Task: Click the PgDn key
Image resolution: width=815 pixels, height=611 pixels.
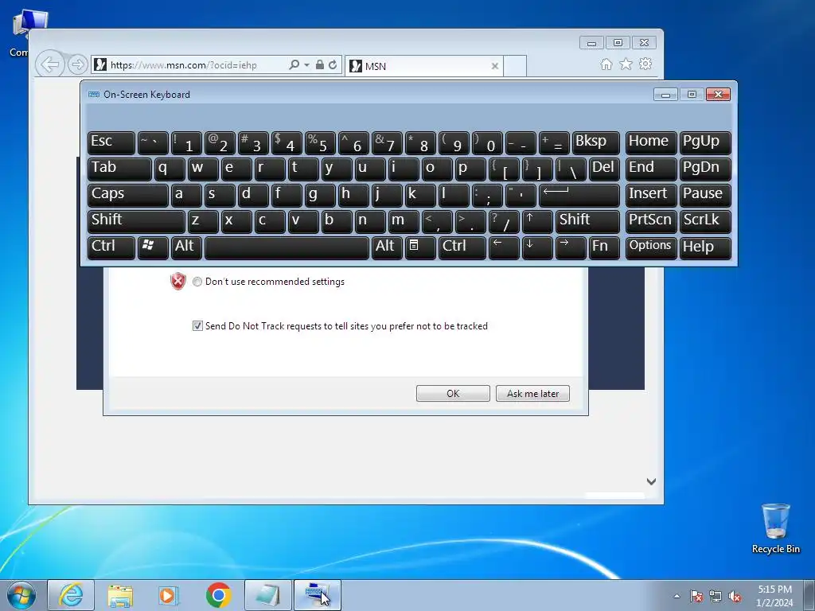Action: [x=705, y=169]
